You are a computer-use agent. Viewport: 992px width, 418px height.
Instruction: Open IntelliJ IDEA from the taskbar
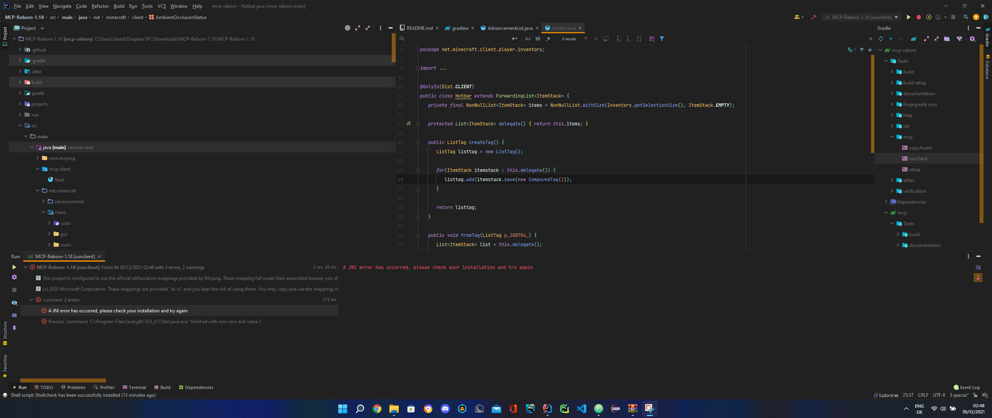(547, 408)
